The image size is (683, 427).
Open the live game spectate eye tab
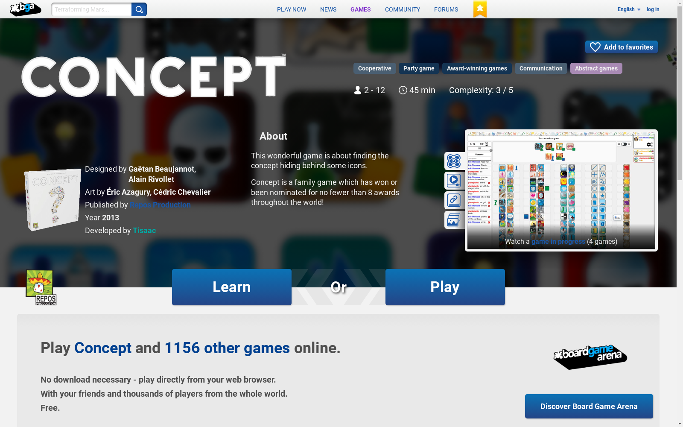(x=454, y=161)
